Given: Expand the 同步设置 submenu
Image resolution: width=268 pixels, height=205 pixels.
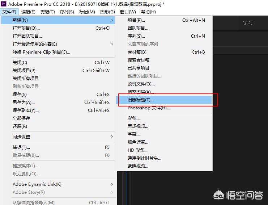Looking at the screenshot, I should pos(58,137).
